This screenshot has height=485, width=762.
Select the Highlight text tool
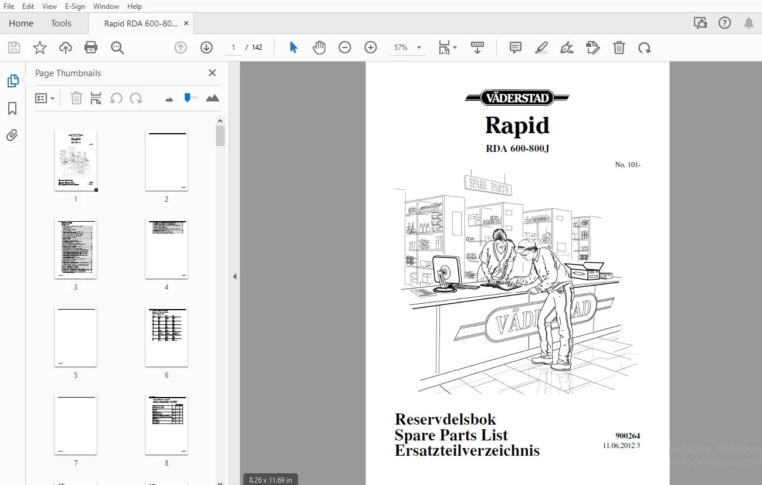(541, 48)
